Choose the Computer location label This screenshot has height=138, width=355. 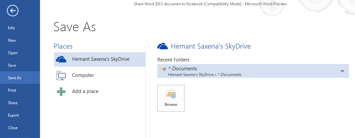coord(83,75)
